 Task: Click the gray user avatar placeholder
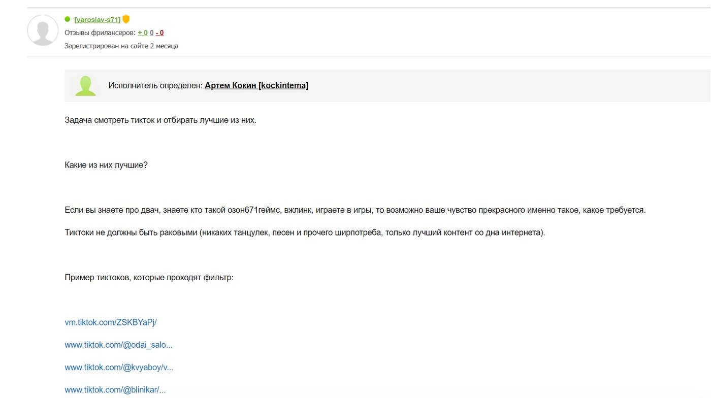43,30
